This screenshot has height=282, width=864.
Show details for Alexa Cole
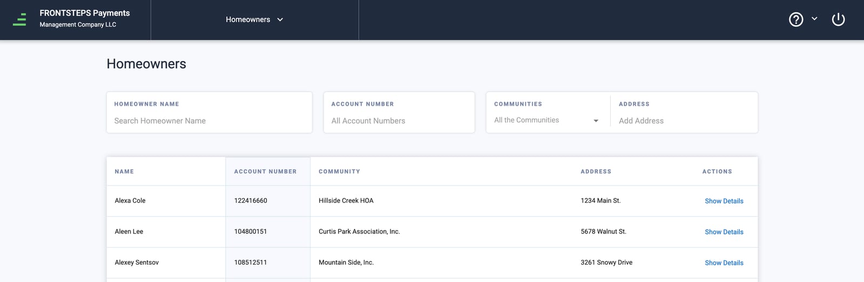click(x=724, y=201)
